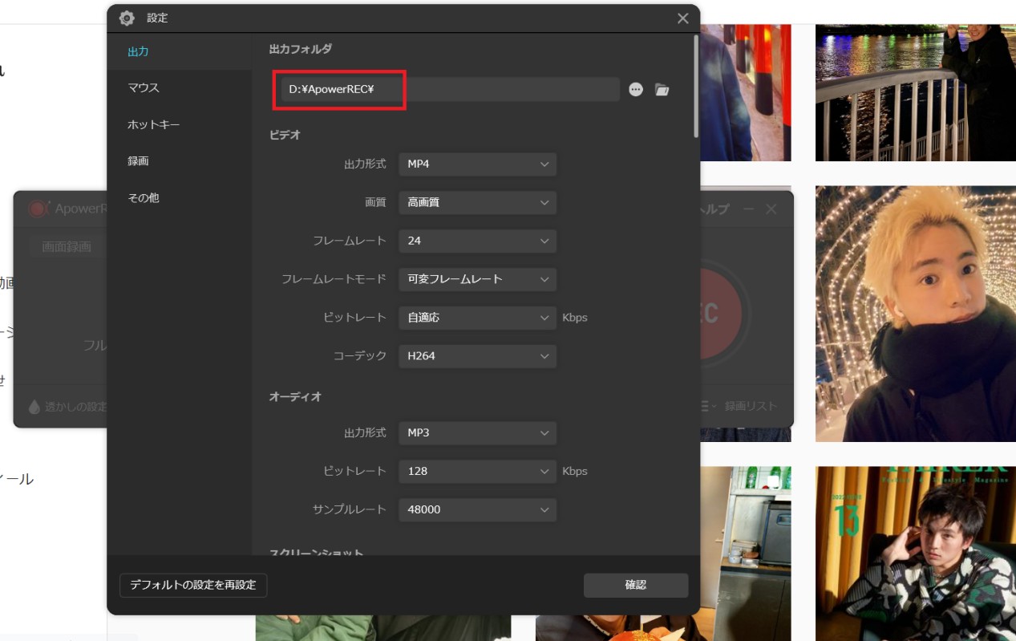Close the background ApowerREC window

pos(771,209)
